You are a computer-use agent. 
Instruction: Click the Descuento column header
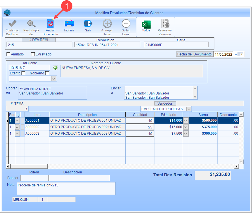[x=228, y=115]
